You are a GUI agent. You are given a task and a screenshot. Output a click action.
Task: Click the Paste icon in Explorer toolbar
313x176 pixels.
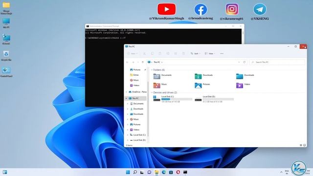coord(160,53)
